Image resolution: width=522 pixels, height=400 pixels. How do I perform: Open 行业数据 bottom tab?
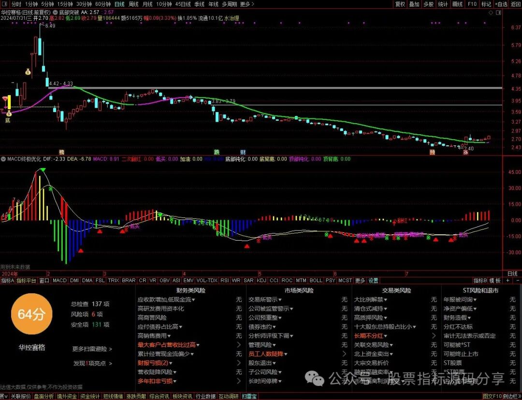pyautogui.click(x=205, y=396)
